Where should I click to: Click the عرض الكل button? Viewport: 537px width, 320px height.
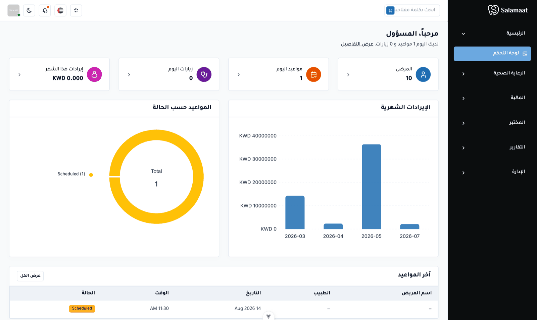(30, 276)
